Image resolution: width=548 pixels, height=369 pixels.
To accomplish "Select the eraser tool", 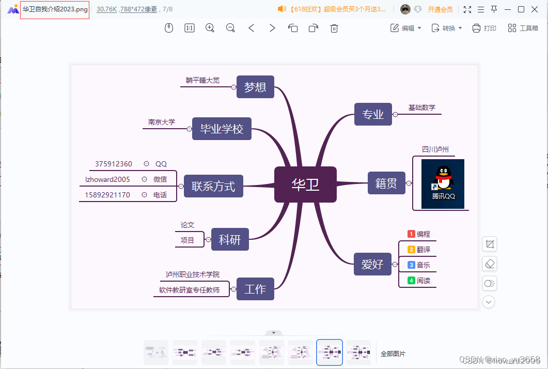I will [489, 263].
